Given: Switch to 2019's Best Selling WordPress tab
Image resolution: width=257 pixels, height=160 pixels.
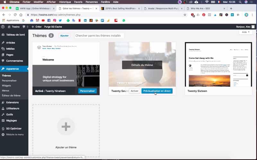Looking at the screenshot, I should coord(120,9).
